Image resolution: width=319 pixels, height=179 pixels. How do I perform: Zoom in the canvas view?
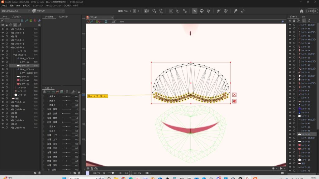coord(121,173)
